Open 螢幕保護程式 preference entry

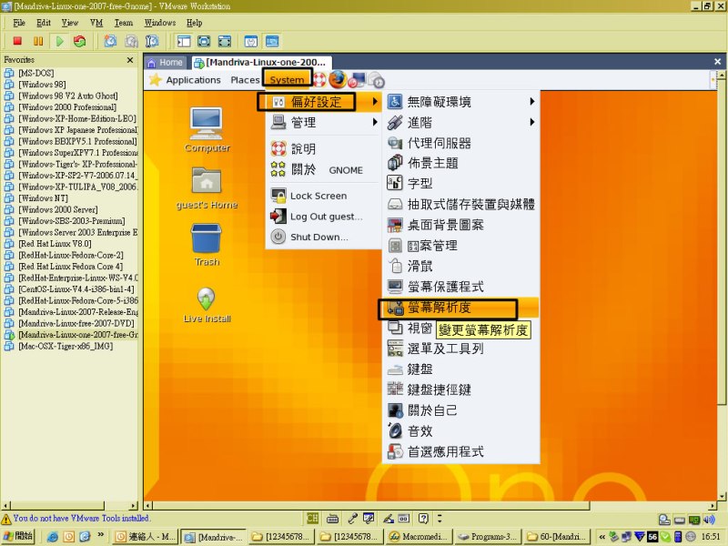point(460,287)
